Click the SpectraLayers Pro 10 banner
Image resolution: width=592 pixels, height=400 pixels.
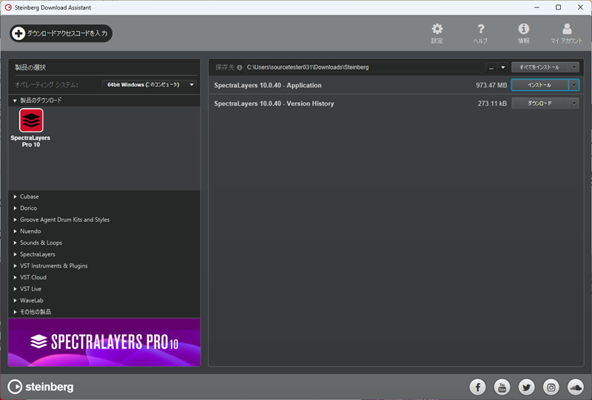pos(104,342)
